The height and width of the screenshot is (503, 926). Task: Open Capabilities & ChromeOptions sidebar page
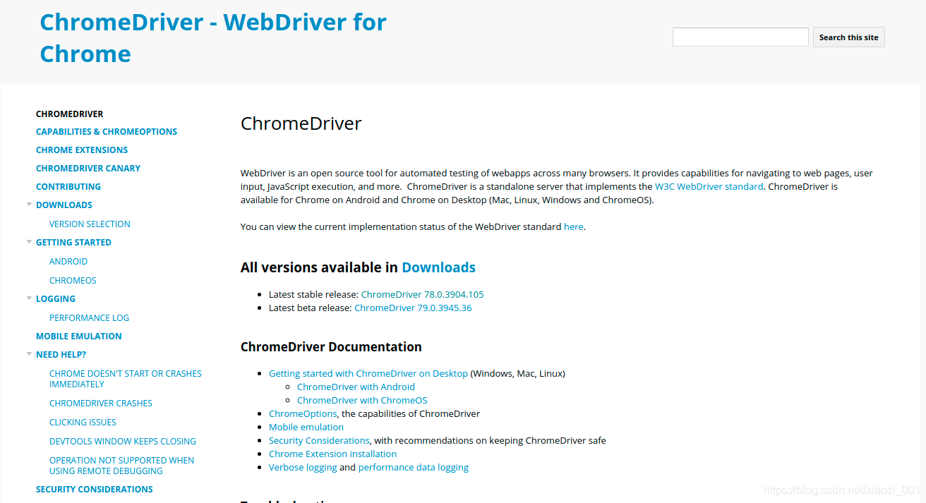pyautogui.click(x=107, y=132)
